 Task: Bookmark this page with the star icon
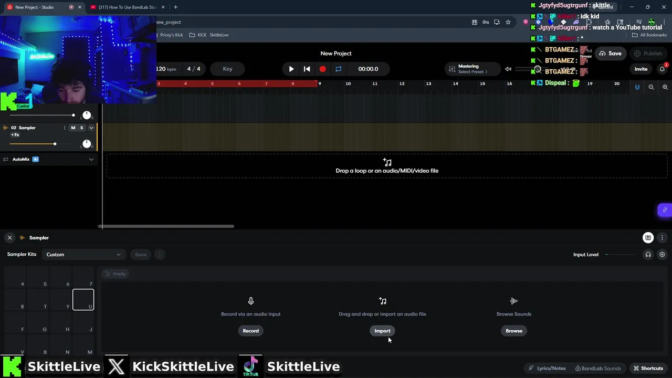pyautogui.click(x=508, y=22)
